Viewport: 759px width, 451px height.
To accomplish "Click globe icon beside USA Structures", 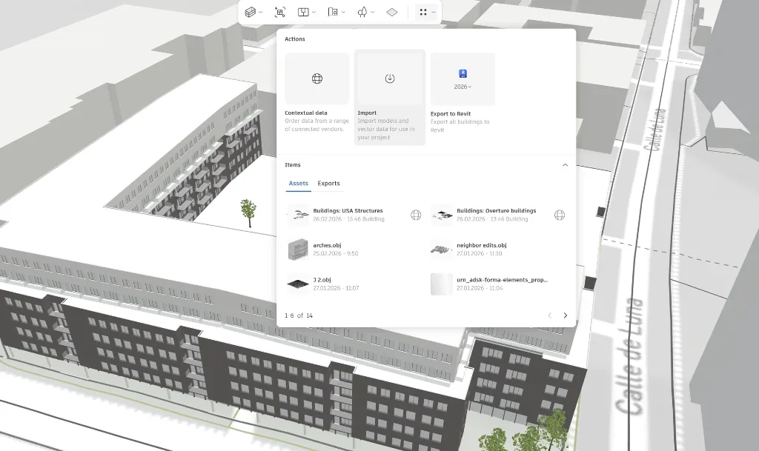I will pos(416,215).
